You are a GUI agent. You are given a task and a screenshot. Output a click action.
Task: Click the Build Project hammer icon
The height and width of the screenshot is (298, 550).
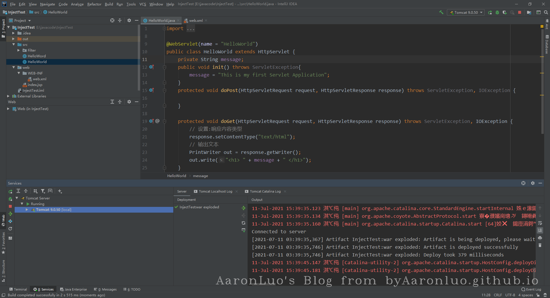pos(441,12)
